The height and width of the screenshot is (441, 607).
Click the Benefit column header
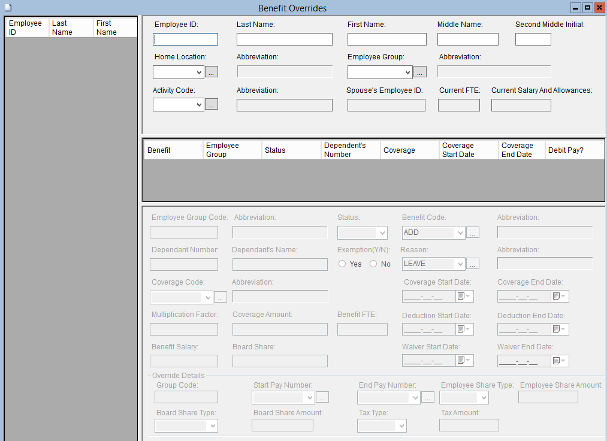pos(173,150)
